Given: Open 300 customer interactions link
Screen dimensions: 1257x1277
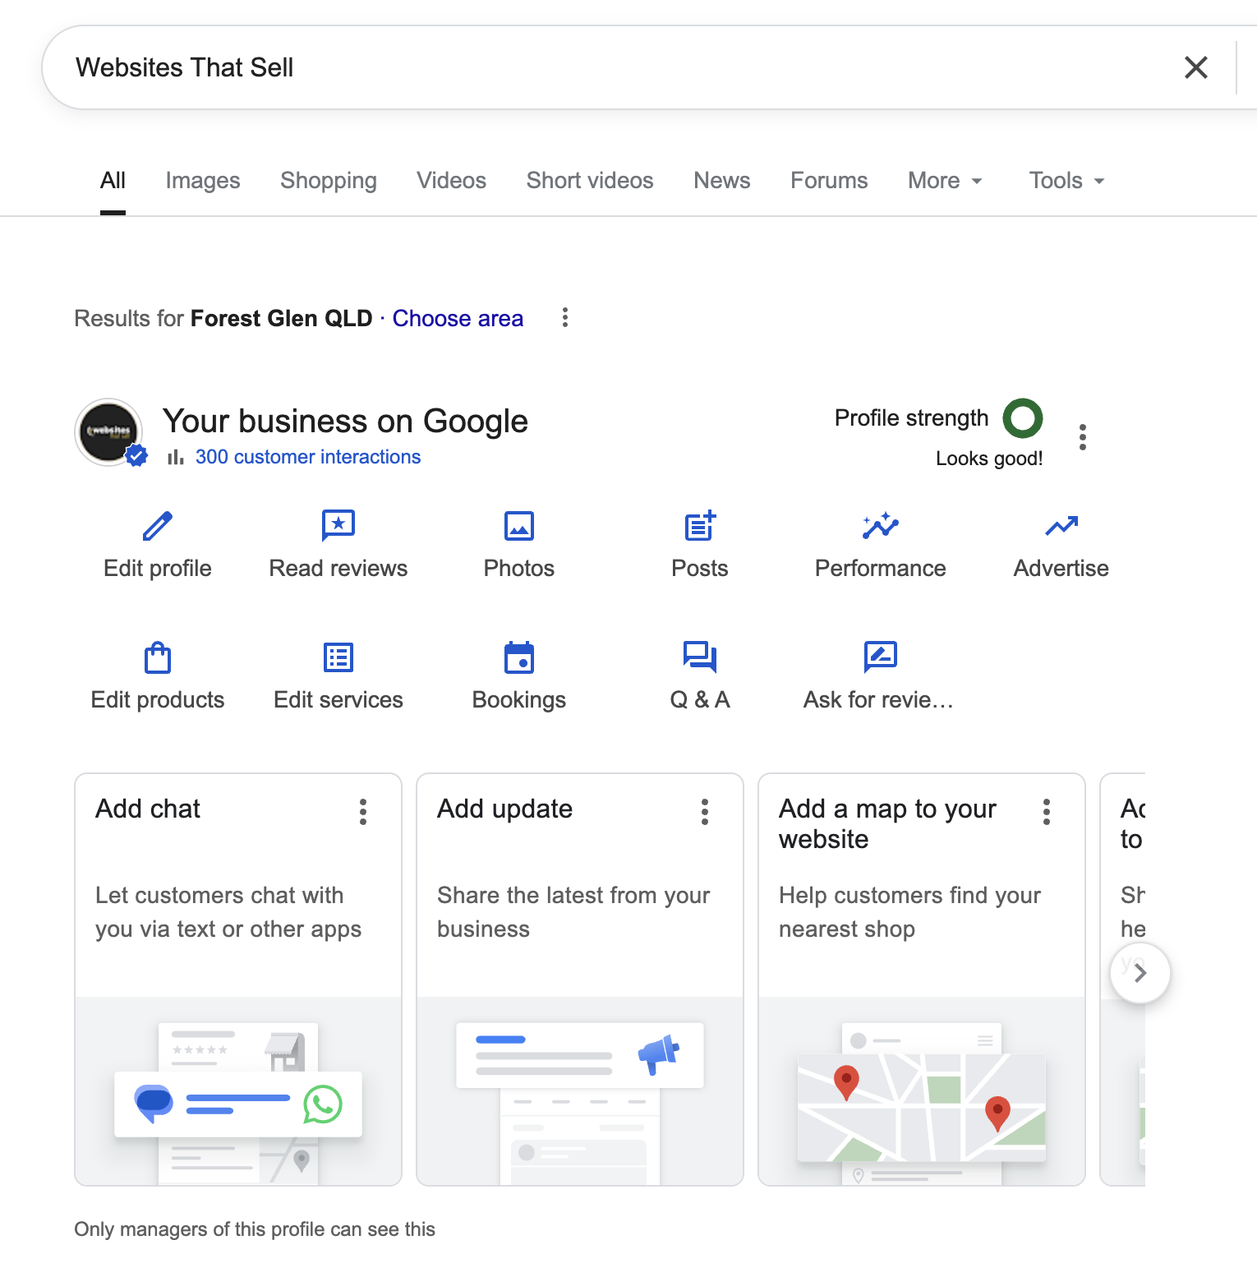Looking at the screenshot, I should 308,457.
